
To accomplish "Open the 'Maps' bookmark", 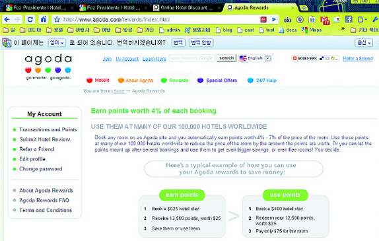I will (x=312, y=30).
